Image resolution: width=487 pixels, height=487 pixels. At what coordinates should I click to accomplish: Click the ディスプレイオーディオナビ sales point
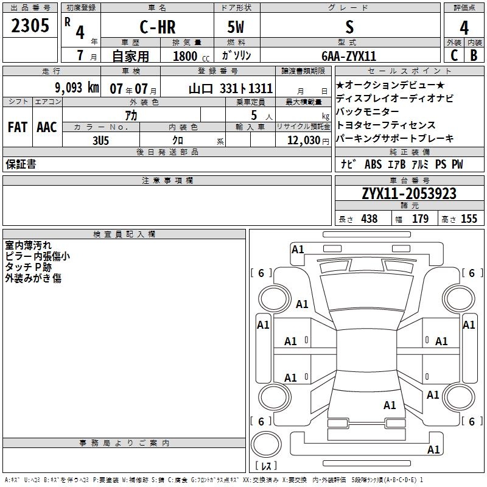click(394, 98)
